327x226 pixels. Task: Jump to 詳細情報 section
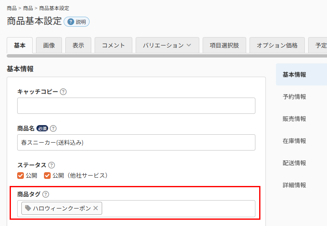[x=294, y=185]
